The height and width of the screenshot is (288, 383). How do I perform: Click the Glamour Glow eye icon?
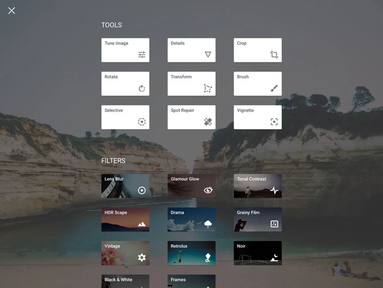pyautogui.click(x=208, y=190)
